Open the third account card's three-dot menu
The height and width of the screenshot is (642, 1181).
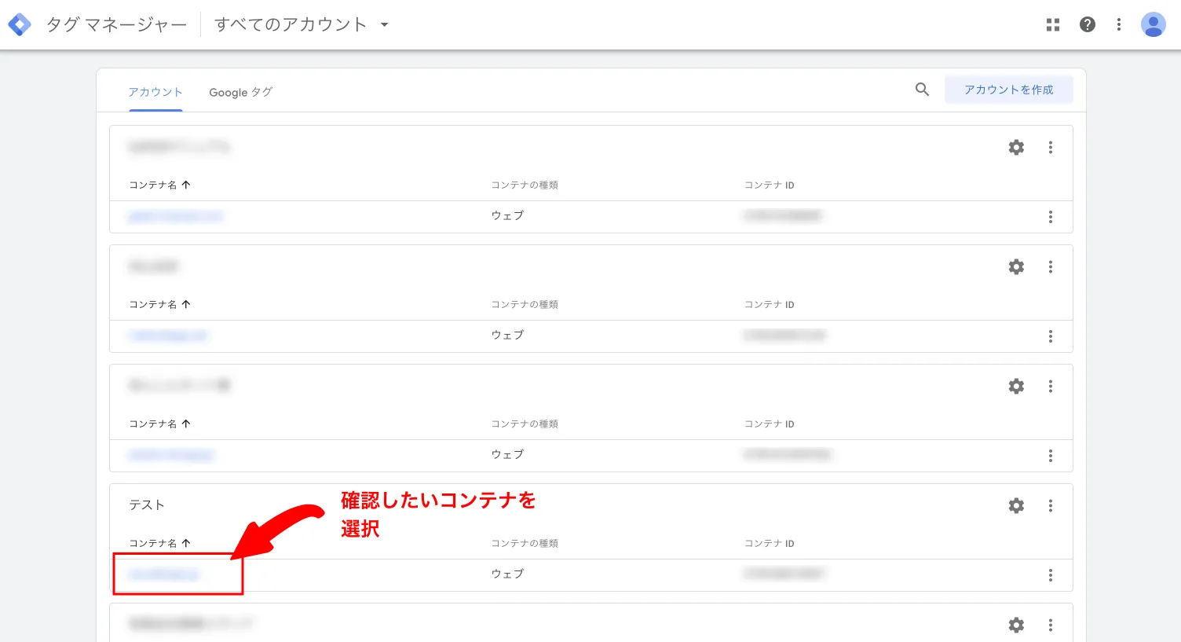(1051, 386)
